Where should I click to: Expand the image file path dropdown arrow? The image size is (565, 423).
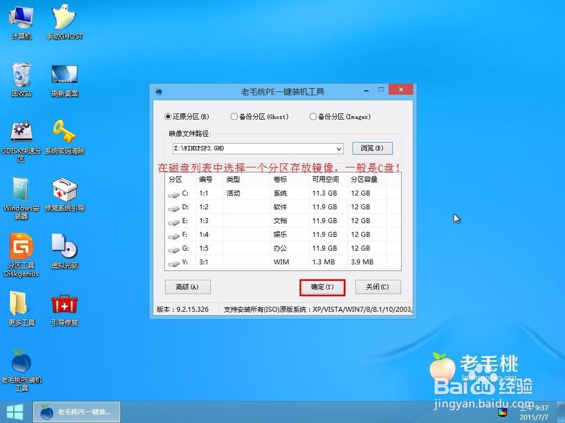338,148
